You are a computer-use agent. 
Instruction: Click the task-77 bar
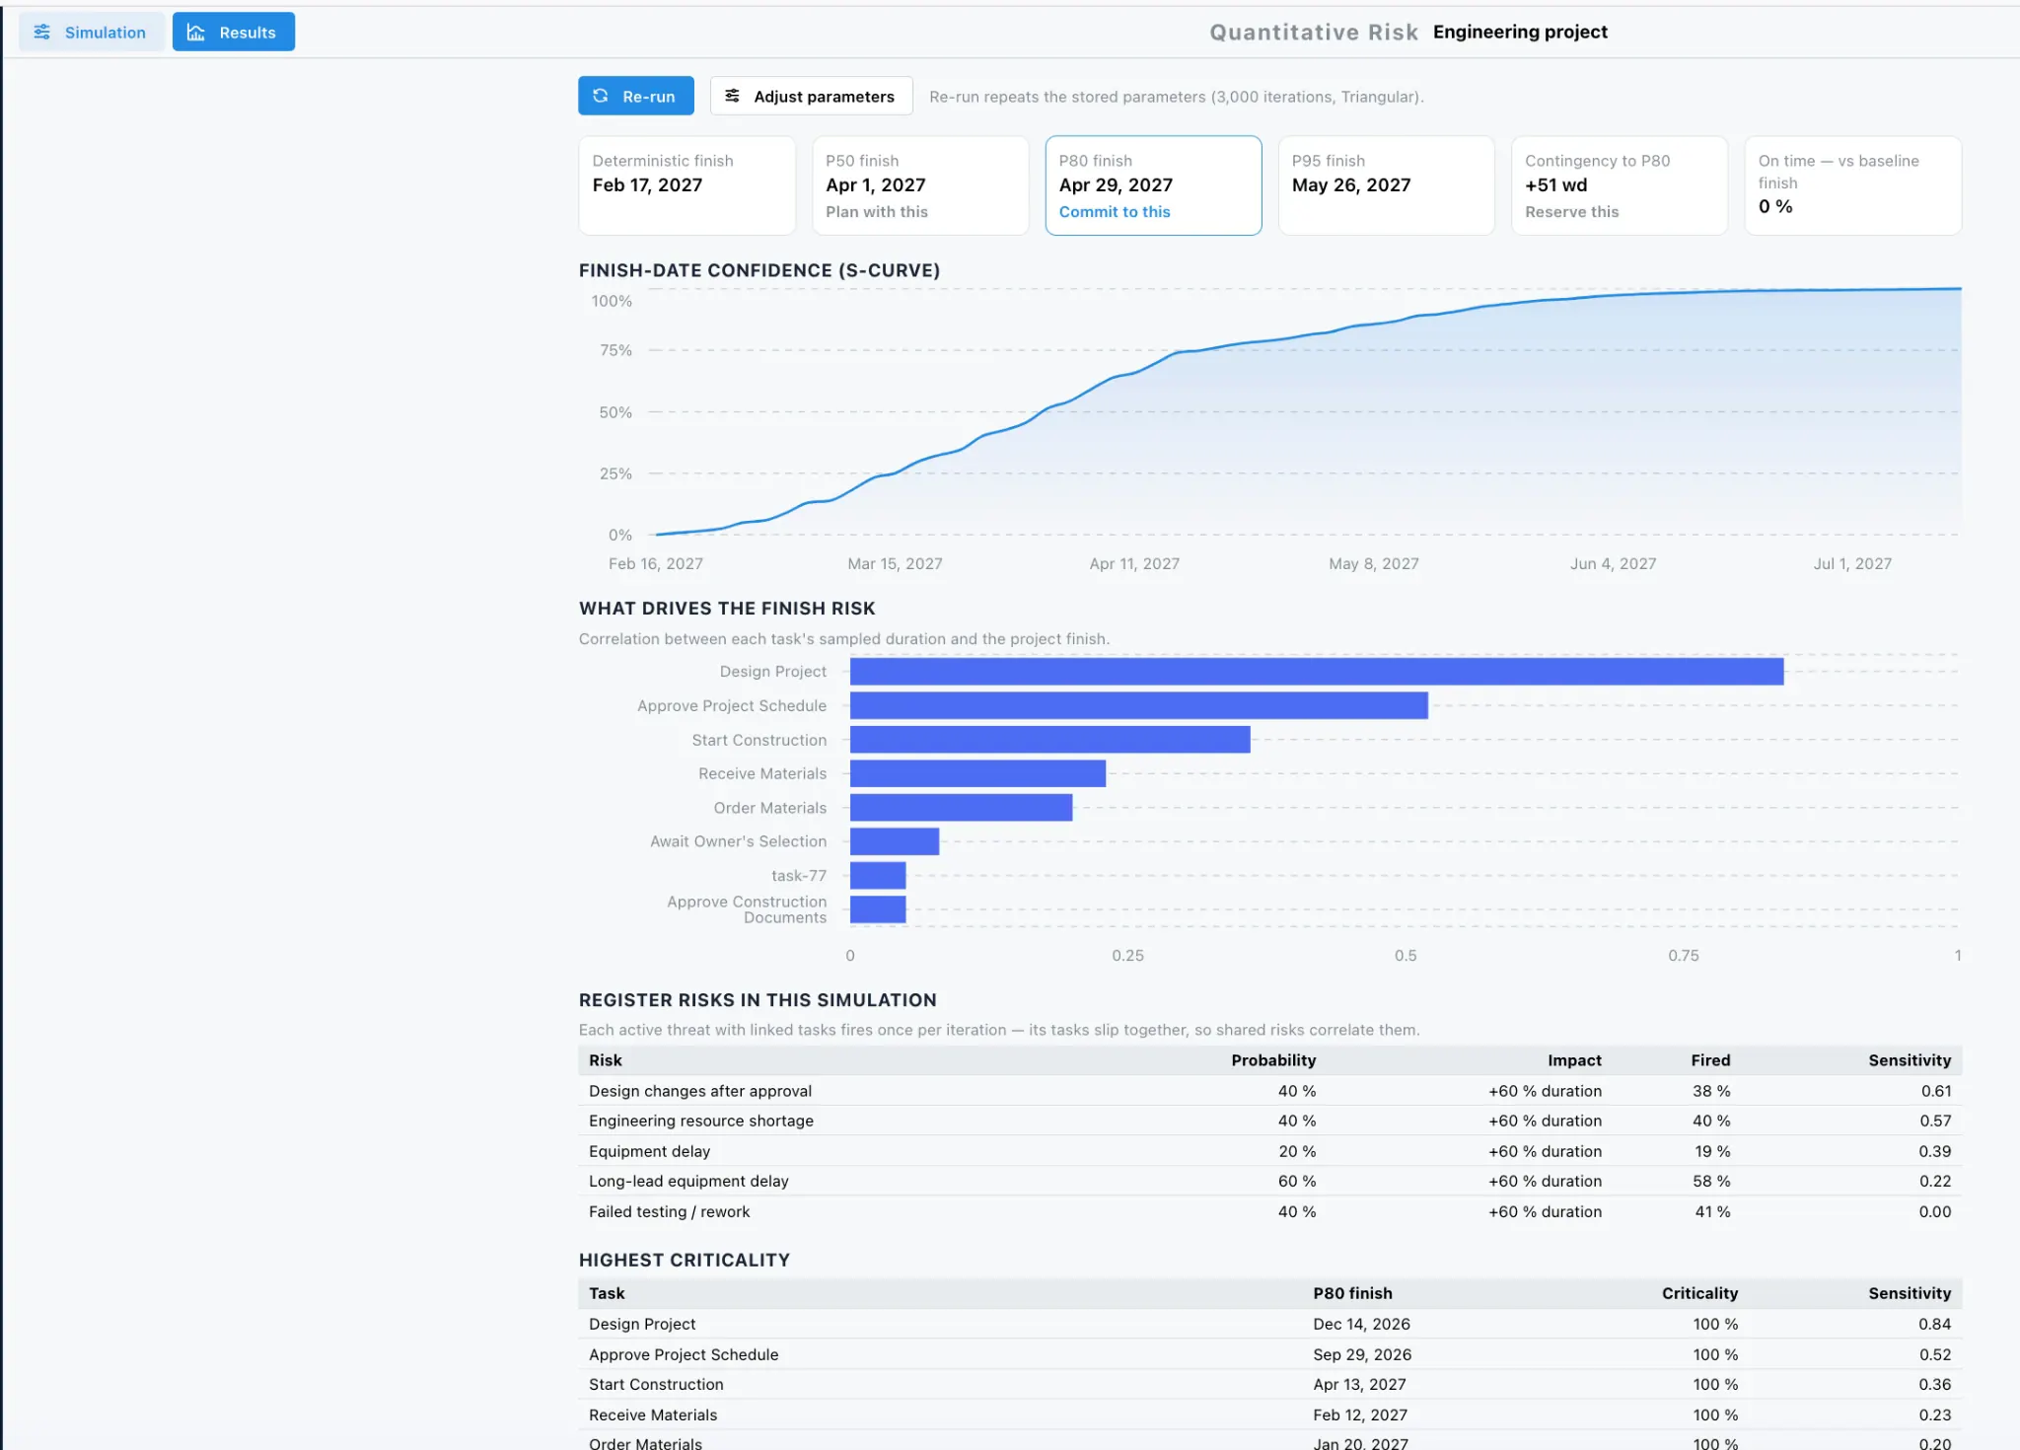coord(878,876)
